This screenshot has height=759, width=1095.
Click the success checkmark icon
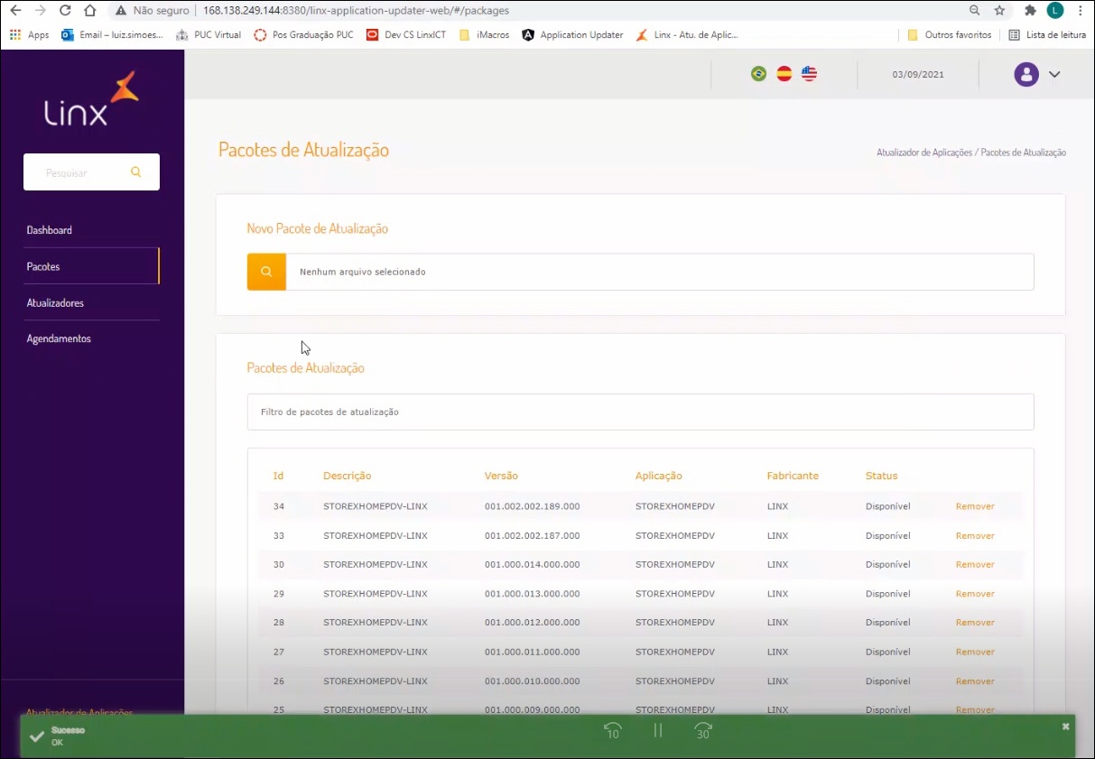tap(37, 736)
